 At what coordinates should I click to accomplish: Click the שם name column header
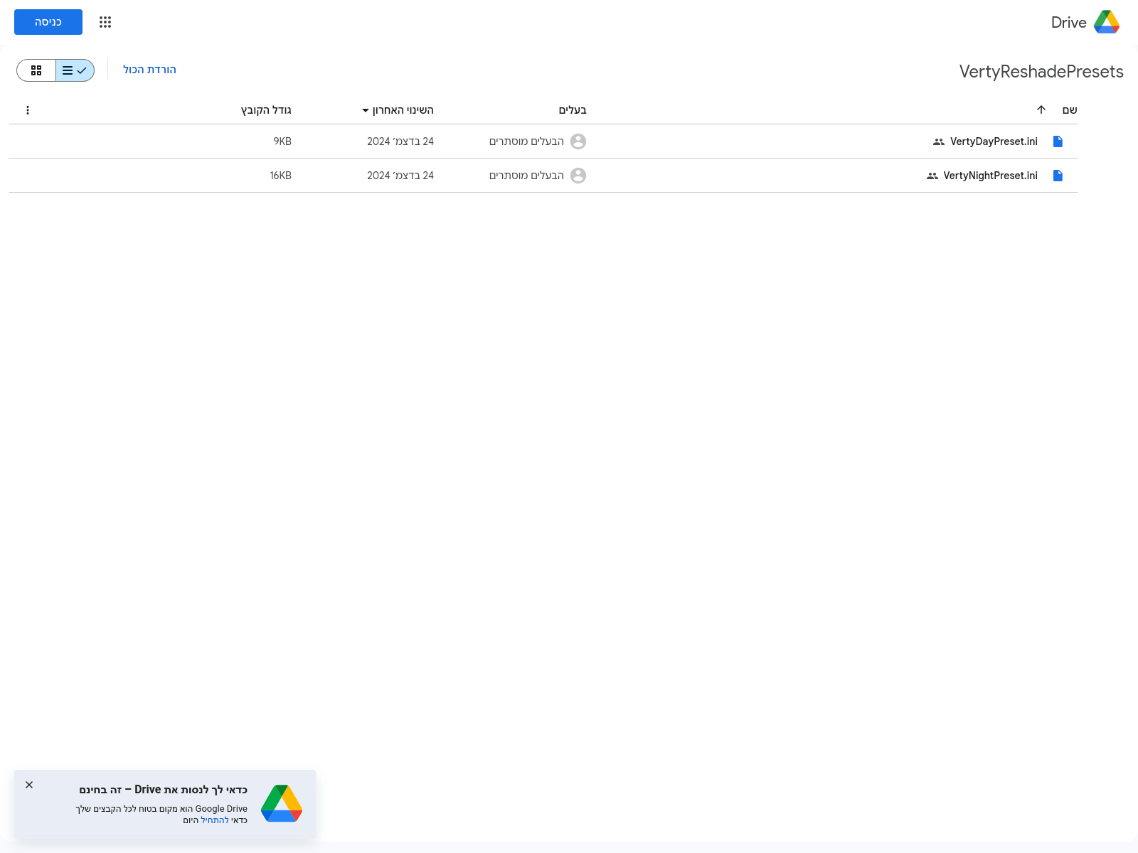coord(1070,110)
